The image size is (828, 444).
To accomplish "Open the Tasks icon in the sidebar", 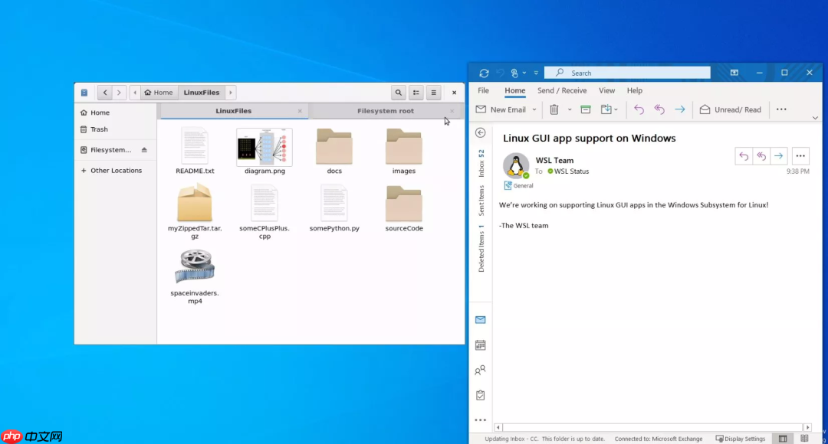I will point(481,394).
